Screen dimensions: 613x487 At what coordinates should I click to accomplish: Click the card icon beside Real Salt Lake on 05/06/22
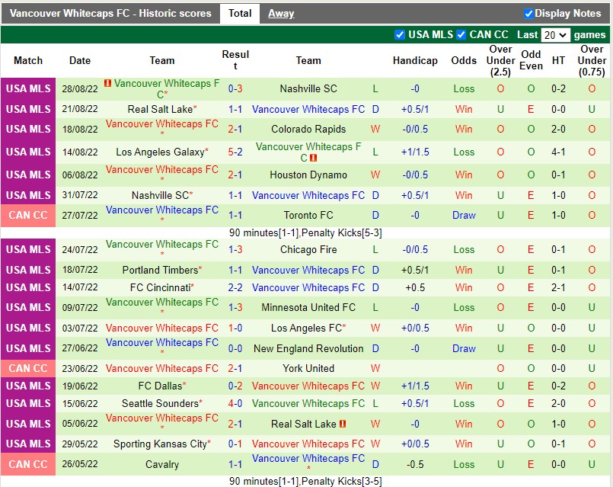coord(343,423)
